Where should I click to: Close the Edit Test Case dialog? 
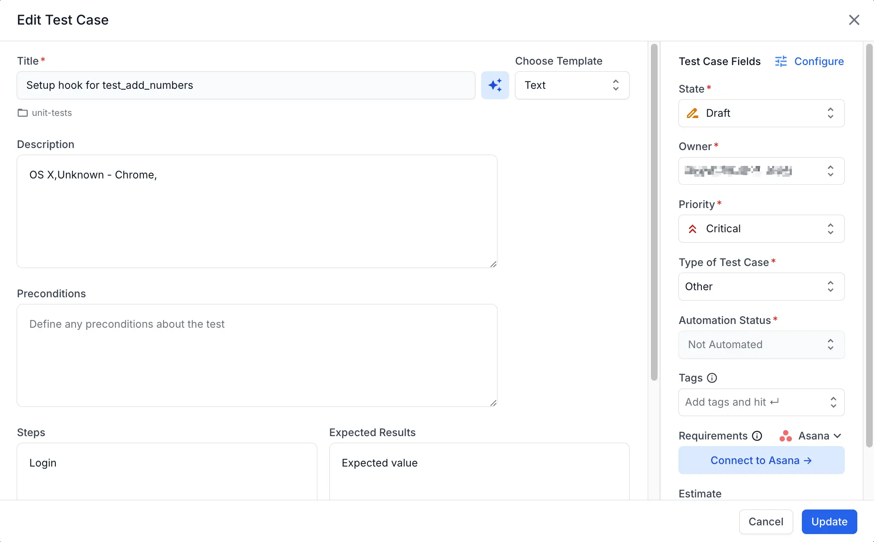click(x=854, y=20)
